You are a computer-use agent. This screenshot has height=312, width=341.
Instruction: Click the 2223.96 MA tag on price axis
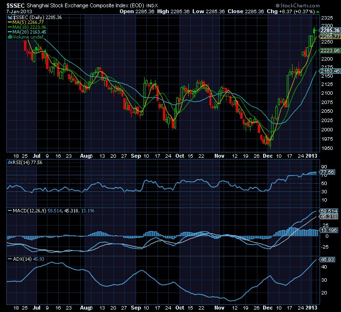click(x=330, y=51)
